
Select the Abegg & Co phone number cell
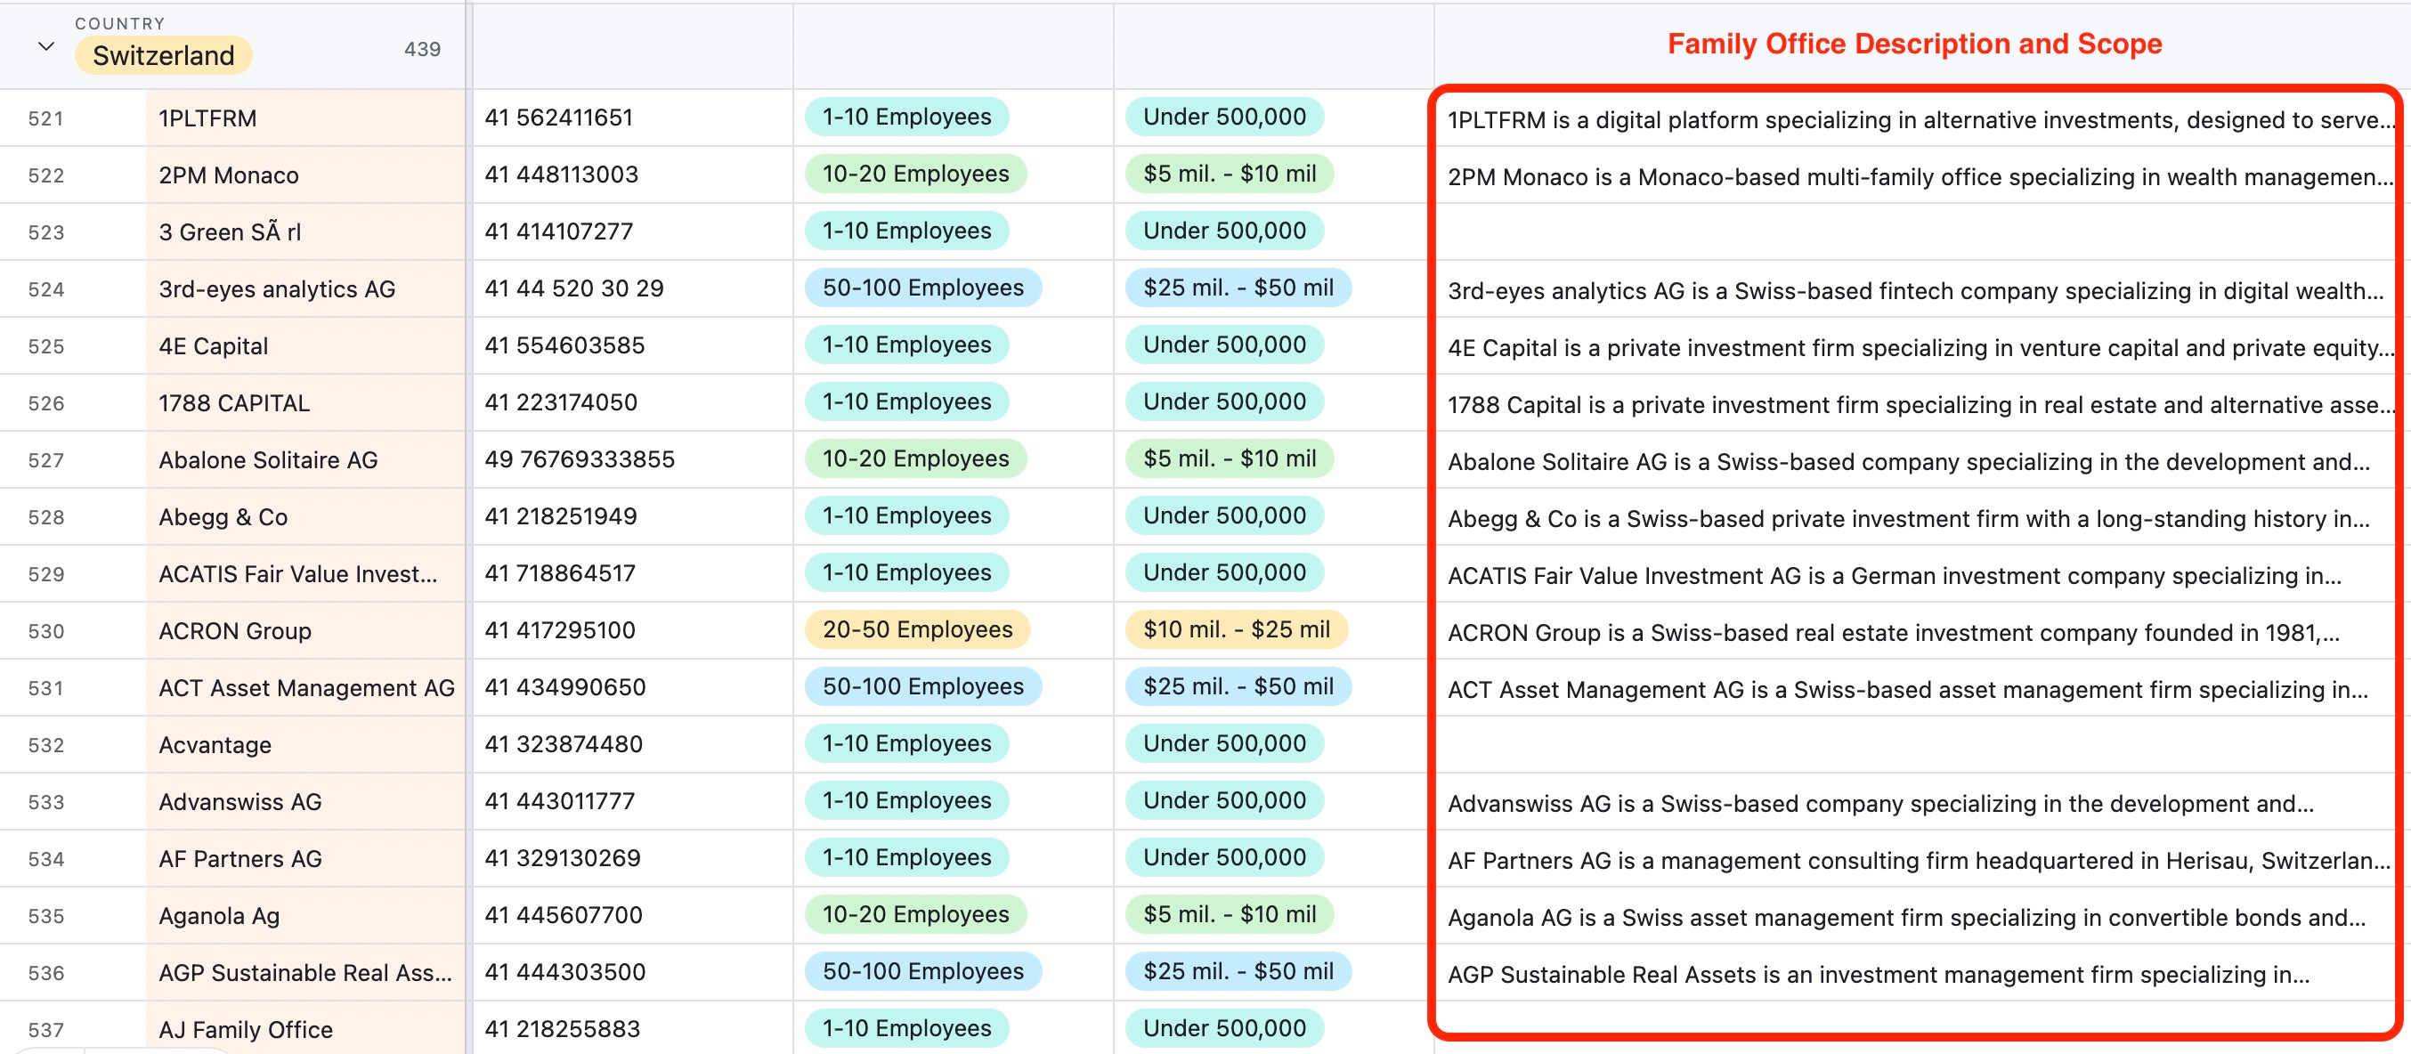(x=561, y=516)
